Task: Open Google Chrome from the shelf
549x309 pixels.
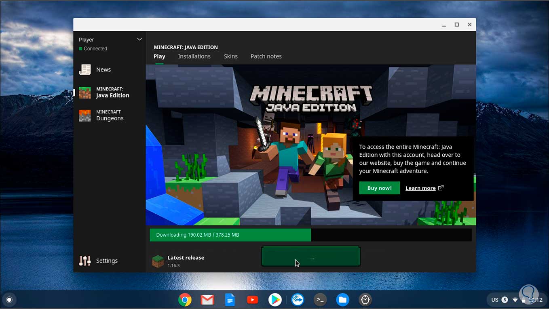Action: (x=185, y=300)
